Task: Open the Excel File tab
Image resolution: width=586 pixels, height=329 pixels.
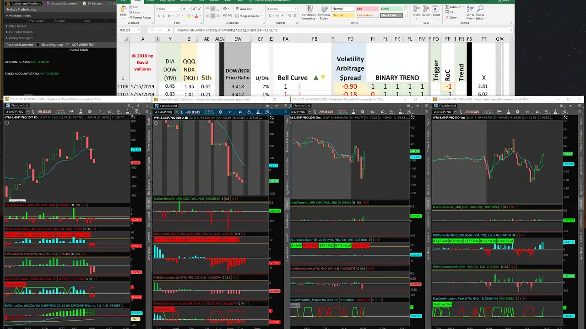Action: point(123,1)
